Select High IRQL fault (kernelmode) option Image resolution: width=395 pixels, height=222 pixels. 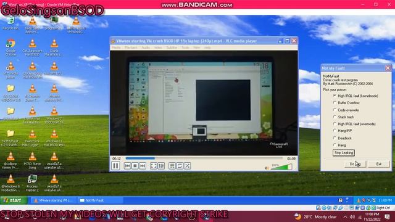pyautogui.click(x=355, y=96)
